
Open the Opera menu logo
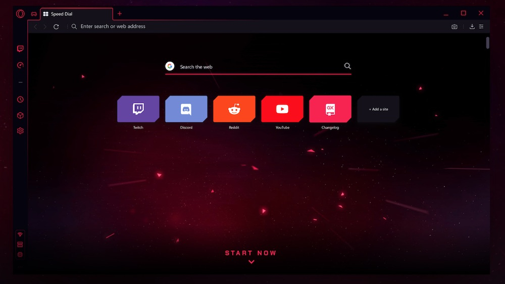20,14
